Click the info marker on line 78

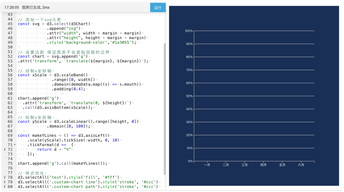tap(4, 177)
